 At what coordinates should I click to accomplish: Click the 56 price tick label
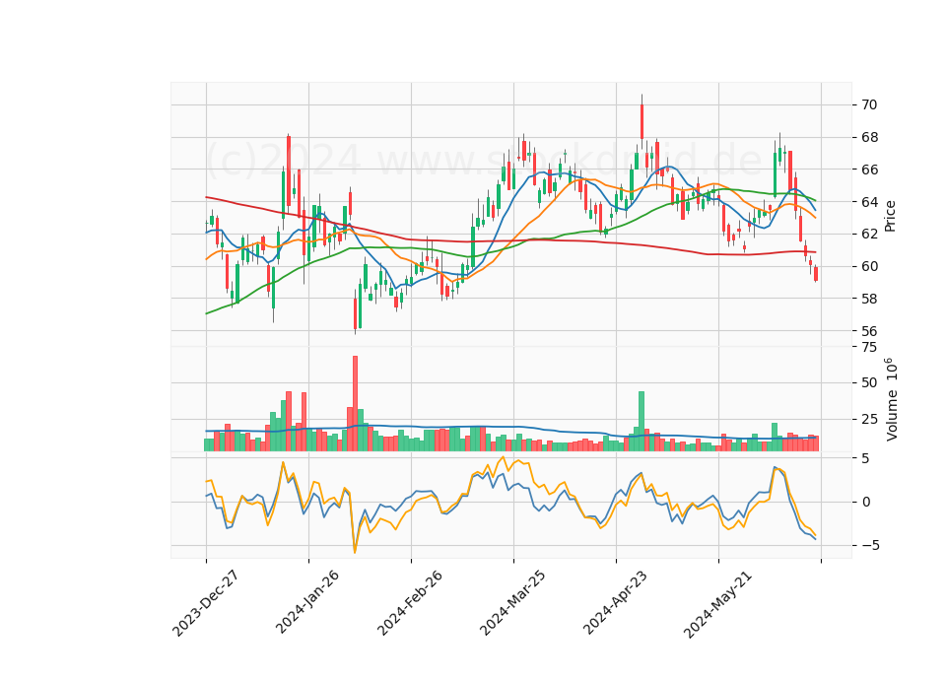click(869, 331)
